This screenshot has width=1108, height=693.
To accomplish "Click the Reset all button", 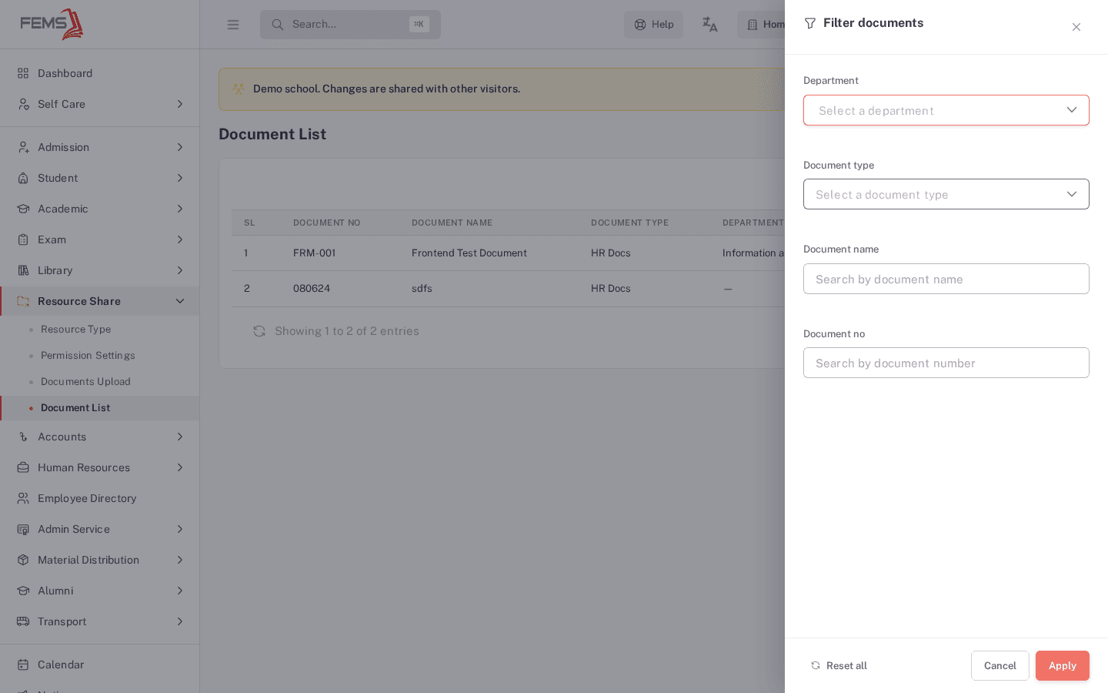I will 839,665.
